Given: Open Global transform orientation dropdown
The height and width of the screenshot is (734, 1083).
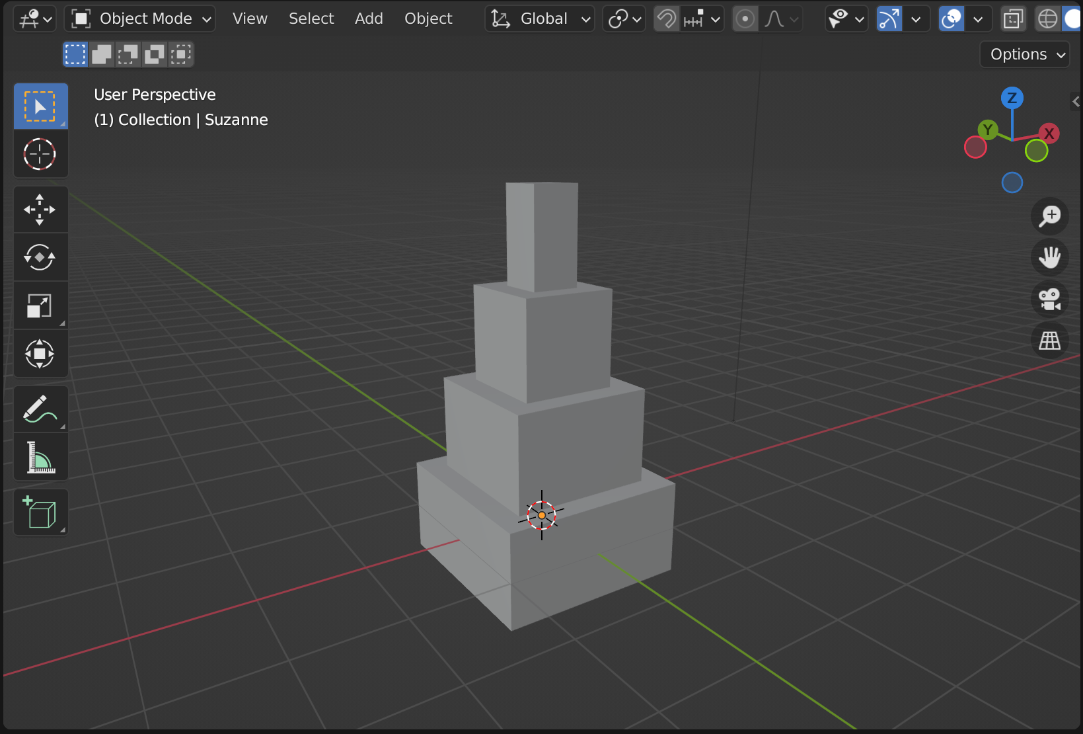Looking at the screenshot, I should tap(540, 19).
